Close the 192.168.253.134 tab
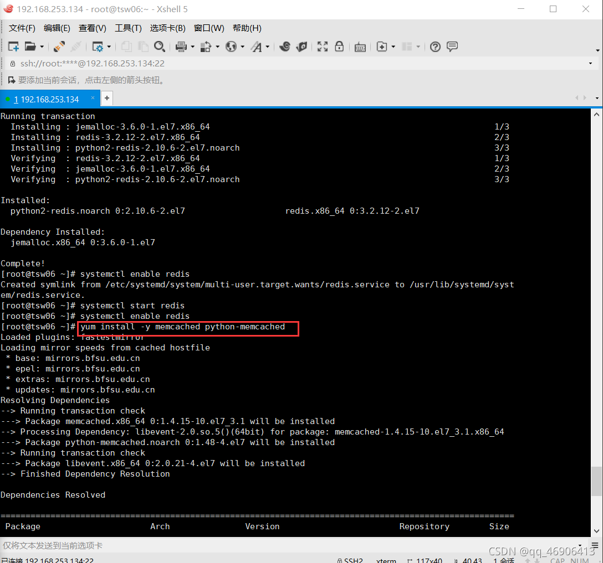 point(93,98)
